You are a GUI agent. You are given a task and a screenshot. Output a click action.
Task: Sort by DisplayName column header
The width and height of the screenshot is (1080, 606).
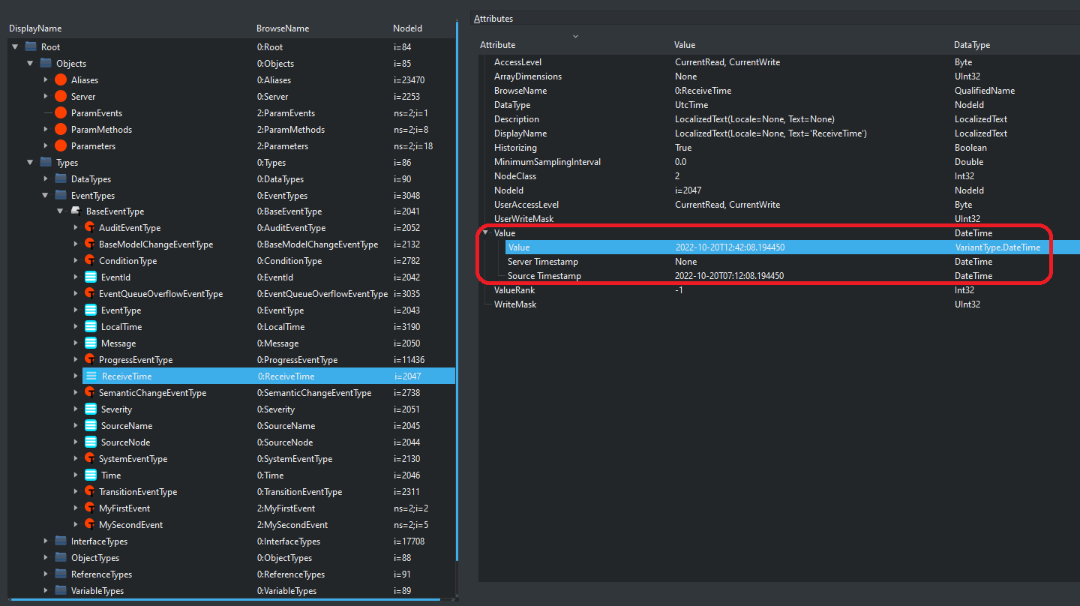coord(35,28)
